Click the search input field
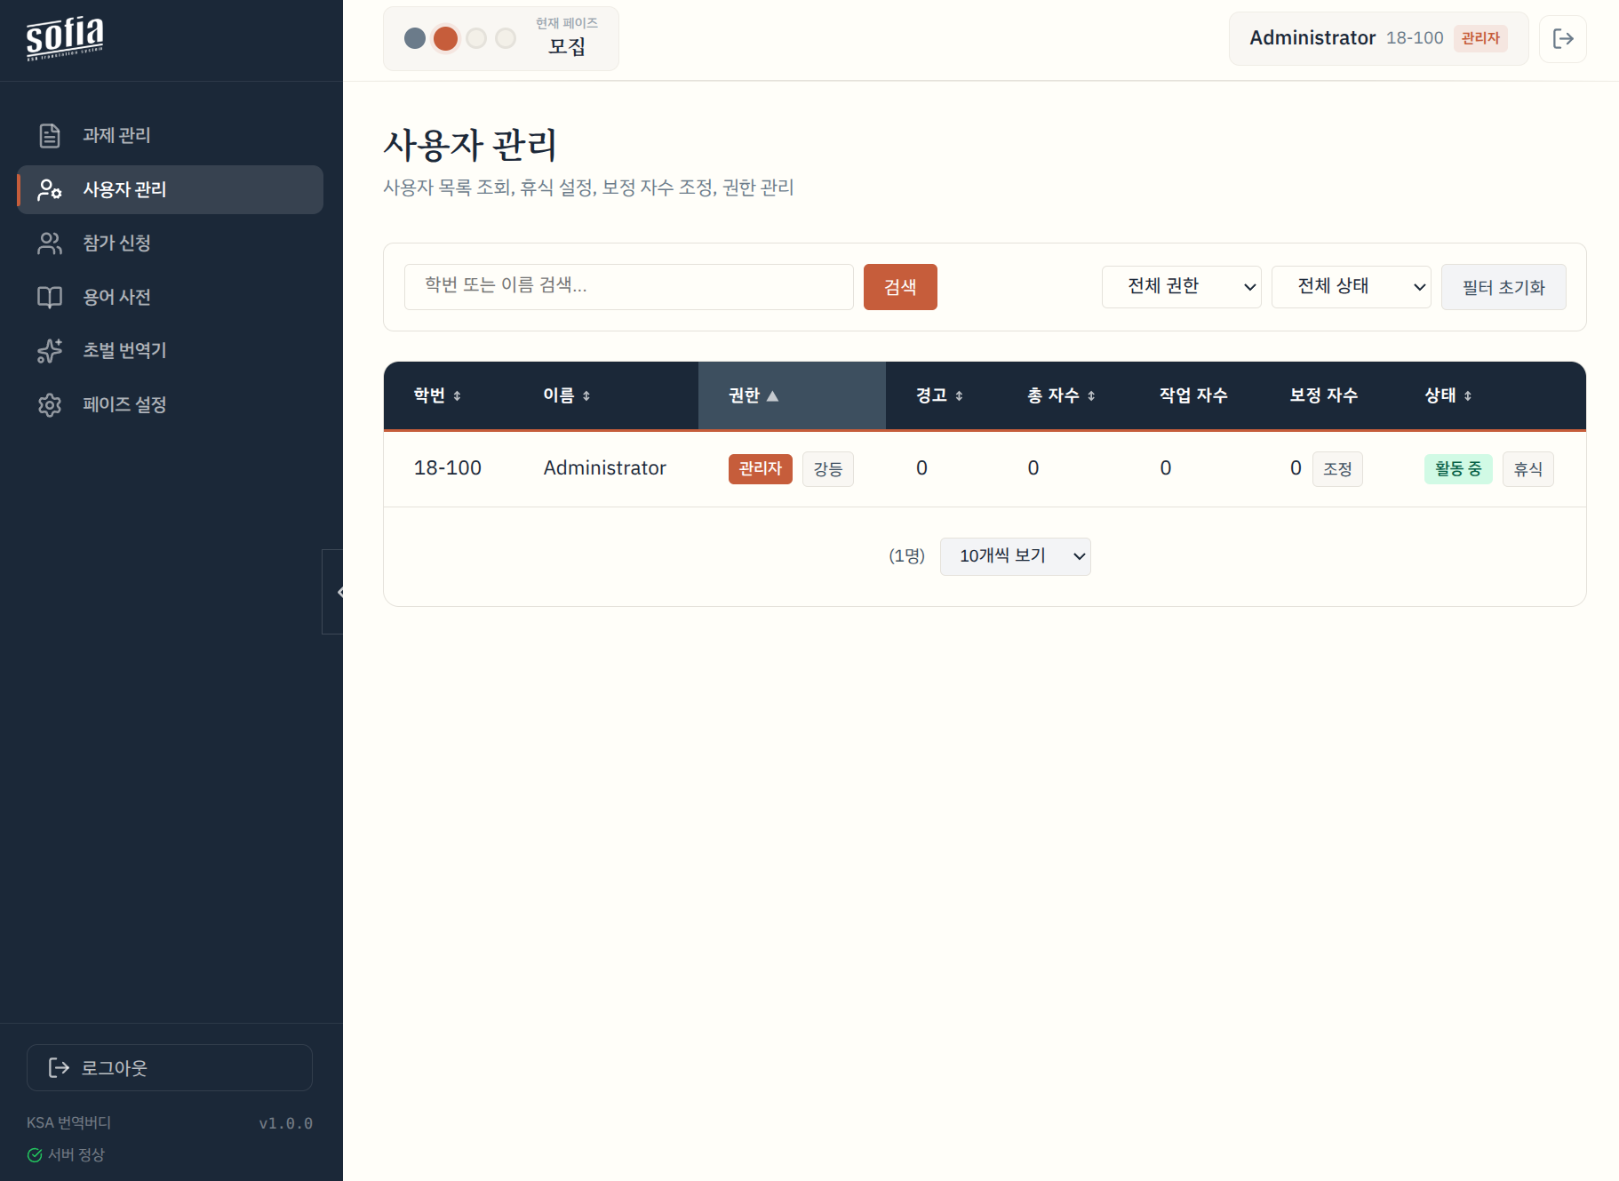This screenshot has width=1619, height=1181. coord(628,286)
